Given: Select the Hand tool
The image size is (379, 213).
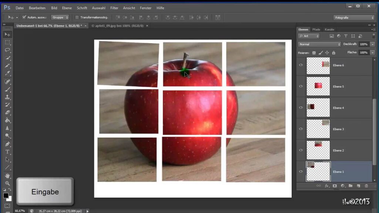Looking at the screenshot, I should [7, 176].
